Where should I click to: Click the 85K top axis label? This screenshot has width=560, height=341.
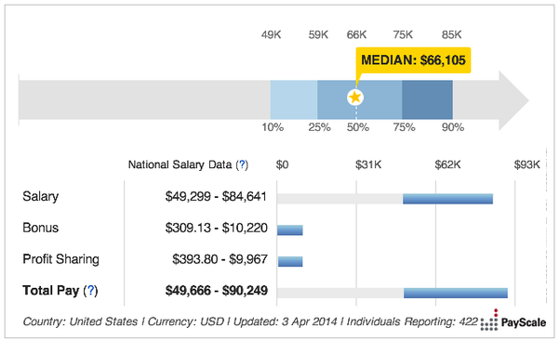tap(451, 35)
